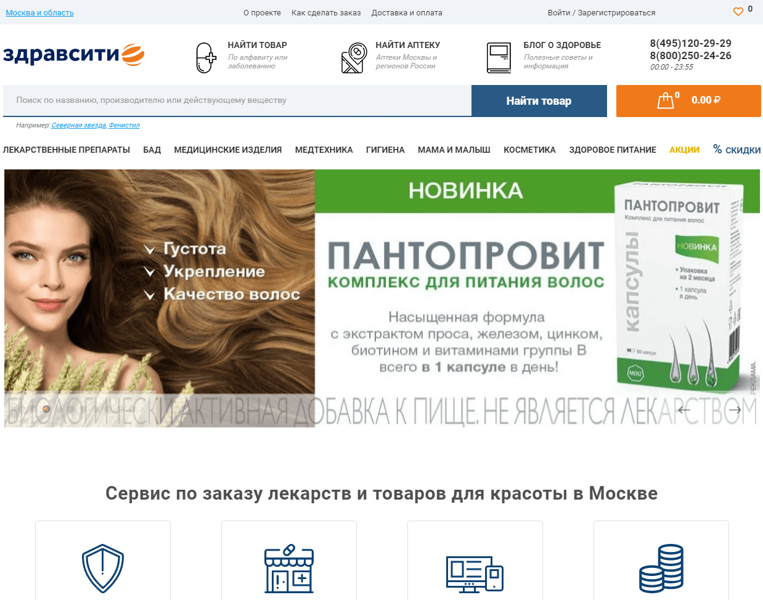Select the first banner slide dot
Viewport: 763px width, 600px height.
point(46,409)
